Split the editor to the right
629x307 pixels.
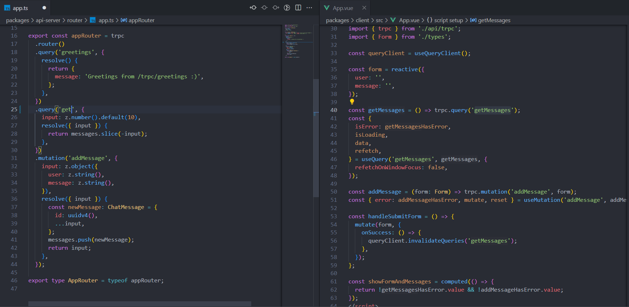coord(298,8)
